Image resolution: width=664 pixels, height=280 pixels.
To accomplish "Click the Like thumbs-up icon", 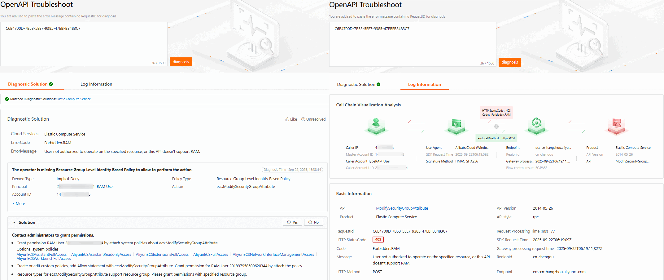I will [287, 119].
